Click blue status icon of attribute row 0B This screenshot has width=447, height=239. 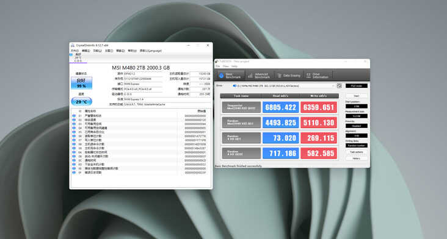click(x=74, y=156)
